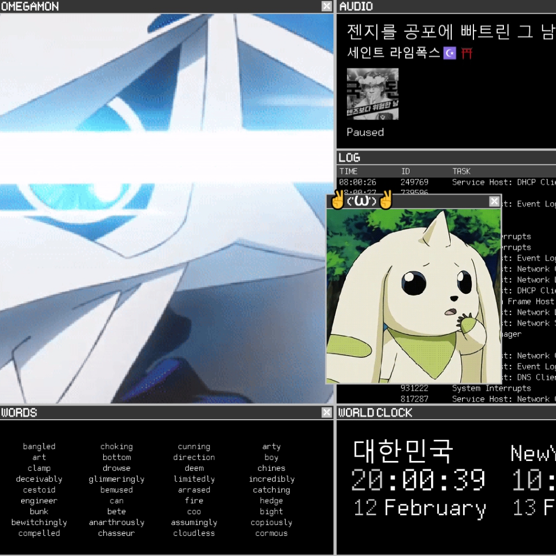Close the floating emoticon-titled window

click(x=494, y=201)
